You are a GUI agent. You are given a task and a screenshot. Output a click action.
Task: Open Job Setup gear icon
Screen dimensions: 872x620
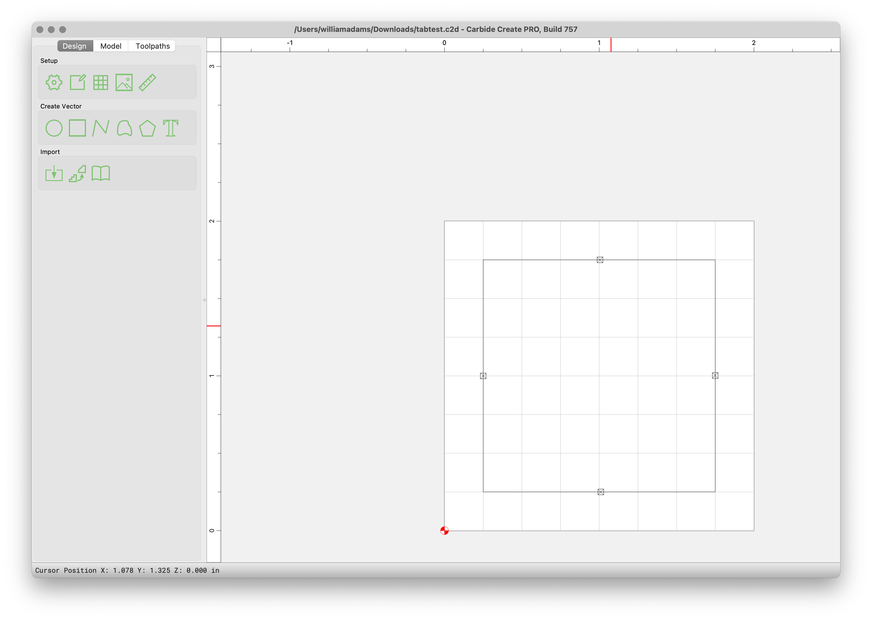point(54,83)
